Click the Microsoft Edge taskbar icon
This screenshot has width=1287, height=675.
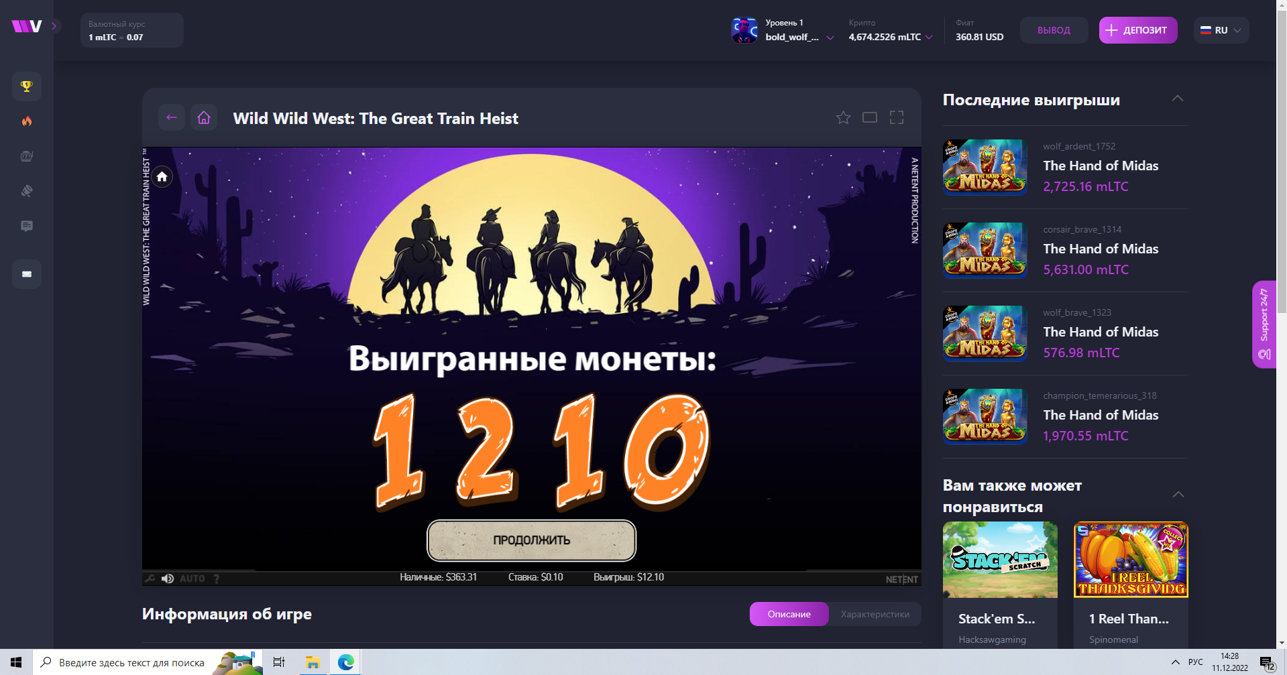point(346,662)
